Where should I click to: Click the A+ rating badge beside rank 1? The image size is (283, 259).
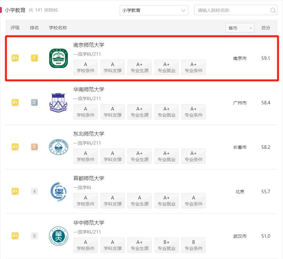15,59
